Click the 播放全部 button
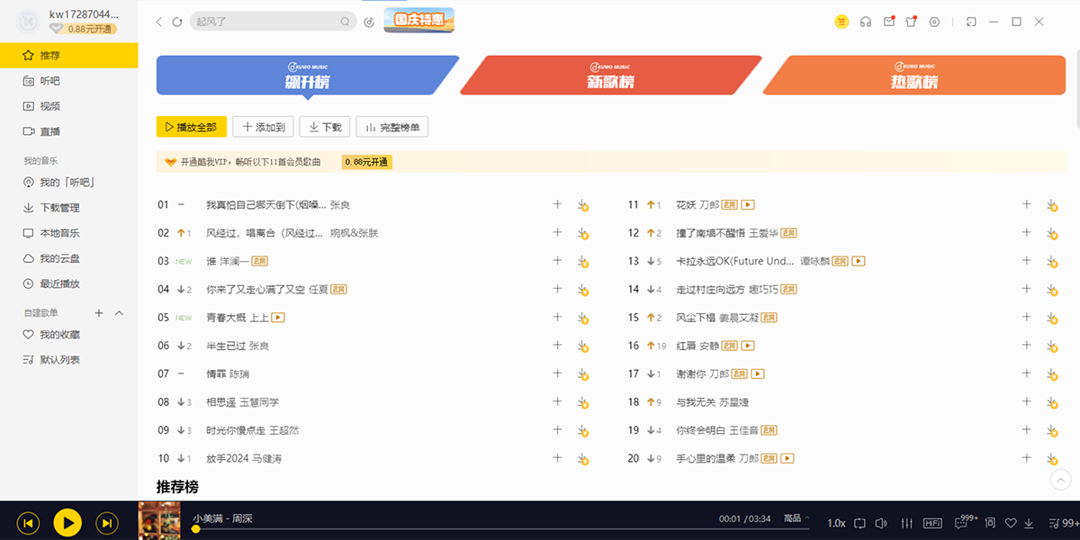1080x540 pixels. [191, 127]
